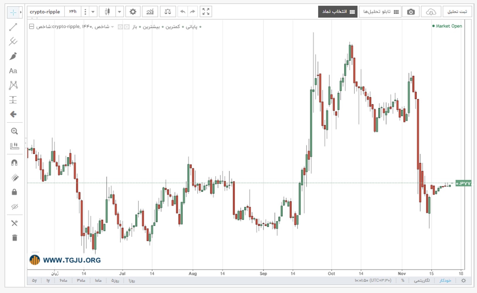477x293 pixels.
Task: Toggle stay in drawing mode pencil
Action: (x=14, y=177)
